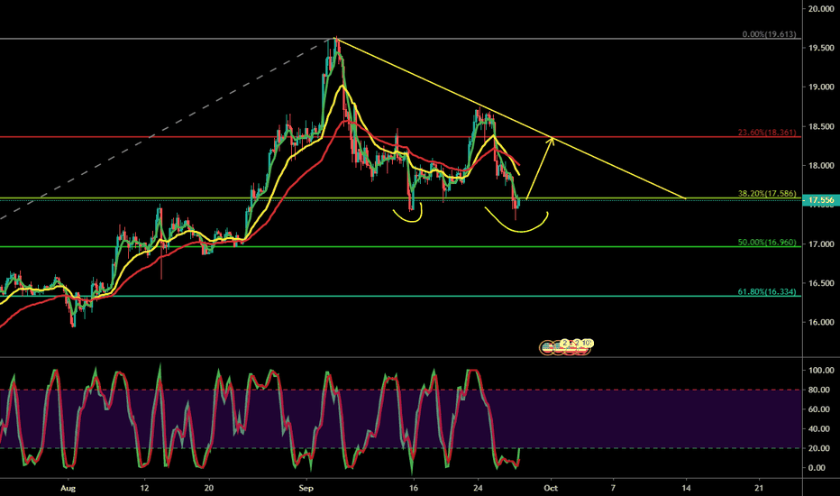Click the Oct date label on time axis
This screenshot has width=840, height=496.
tap(551, 488)
